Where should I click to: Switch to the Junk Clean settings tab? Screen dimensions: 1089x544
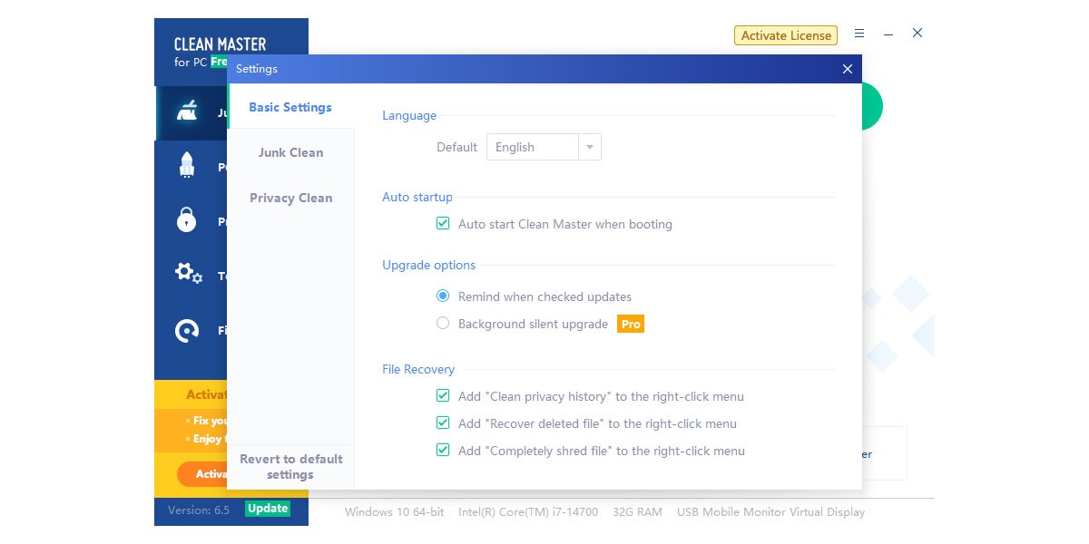[290, 152]
